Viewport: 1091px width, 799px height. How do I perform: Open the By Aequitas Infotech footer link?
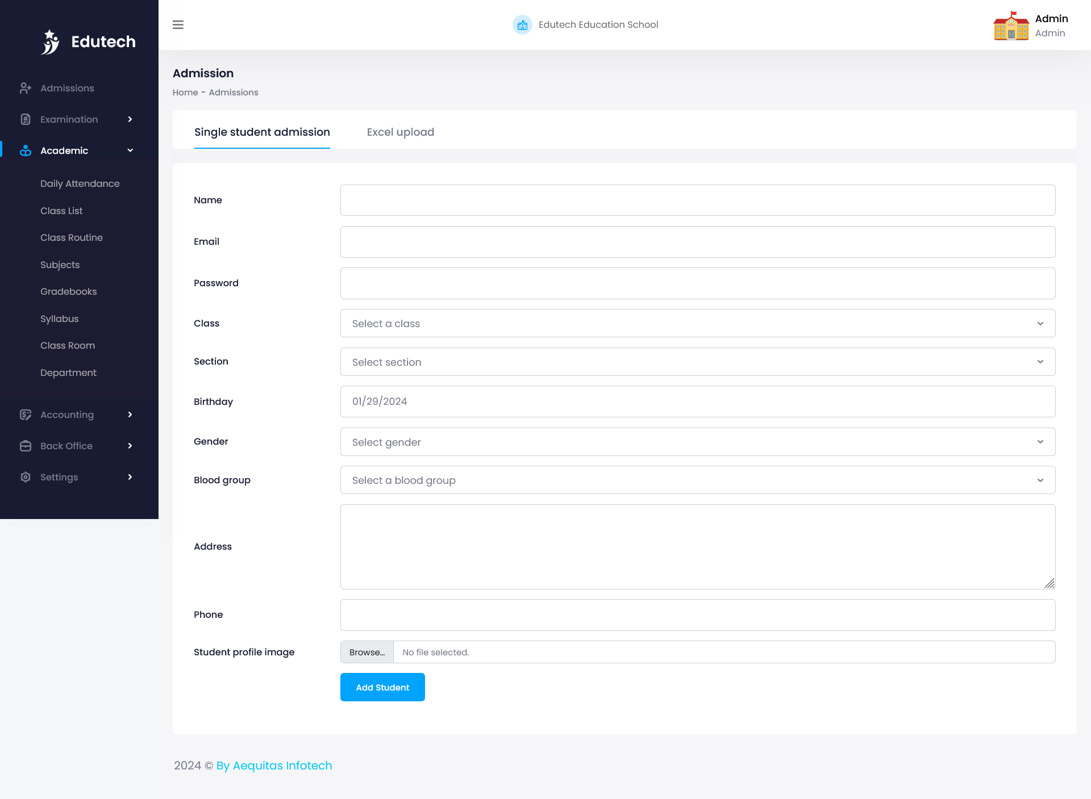[273, 765]
